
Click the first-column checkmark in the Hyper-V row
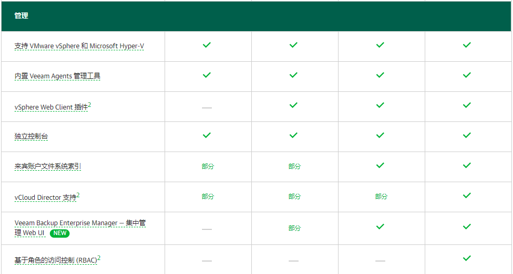(x=207, y=45)
